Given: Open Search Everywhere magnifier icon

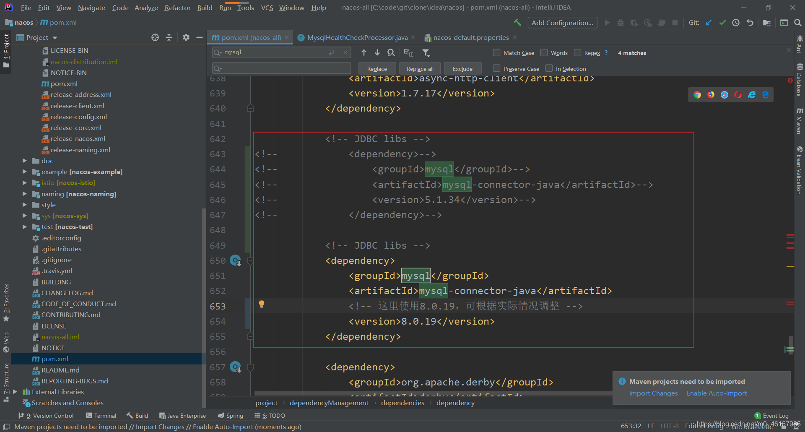Looking at the screenshot, I should click(x=797, y=23).
